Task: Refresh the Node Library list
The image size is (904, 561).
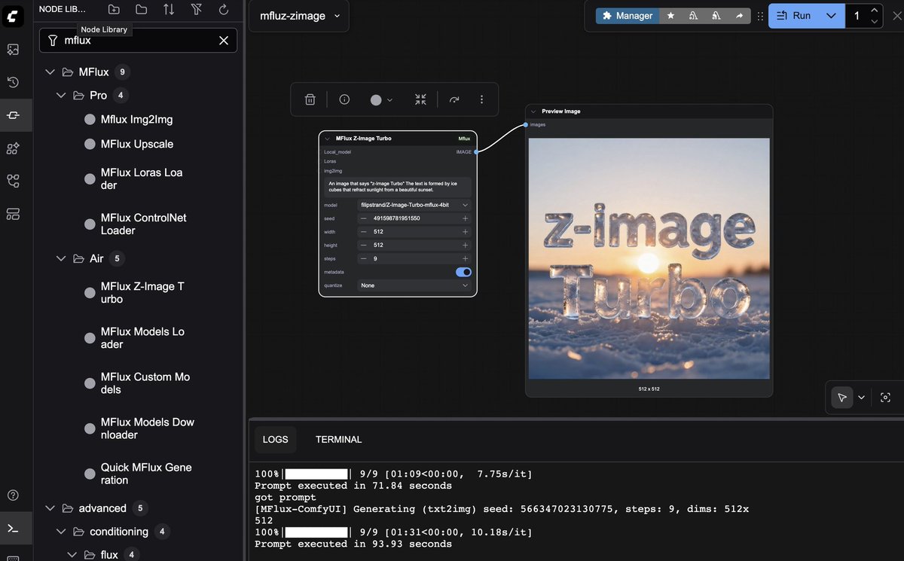Action: (x=224, y=9)
